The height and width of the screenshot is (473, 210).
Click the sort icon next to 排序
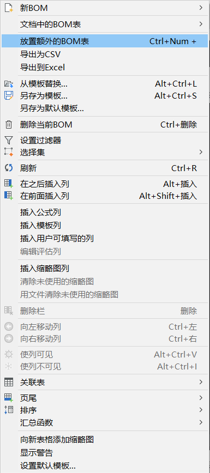point(9,410)
